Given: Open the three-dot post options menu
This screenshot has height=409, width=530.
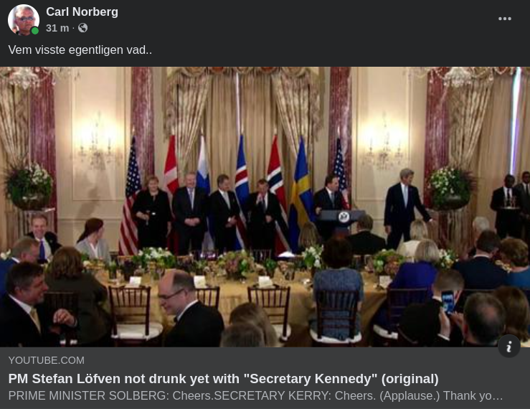Looking at the screenshot, I should [x=505, y=19].
